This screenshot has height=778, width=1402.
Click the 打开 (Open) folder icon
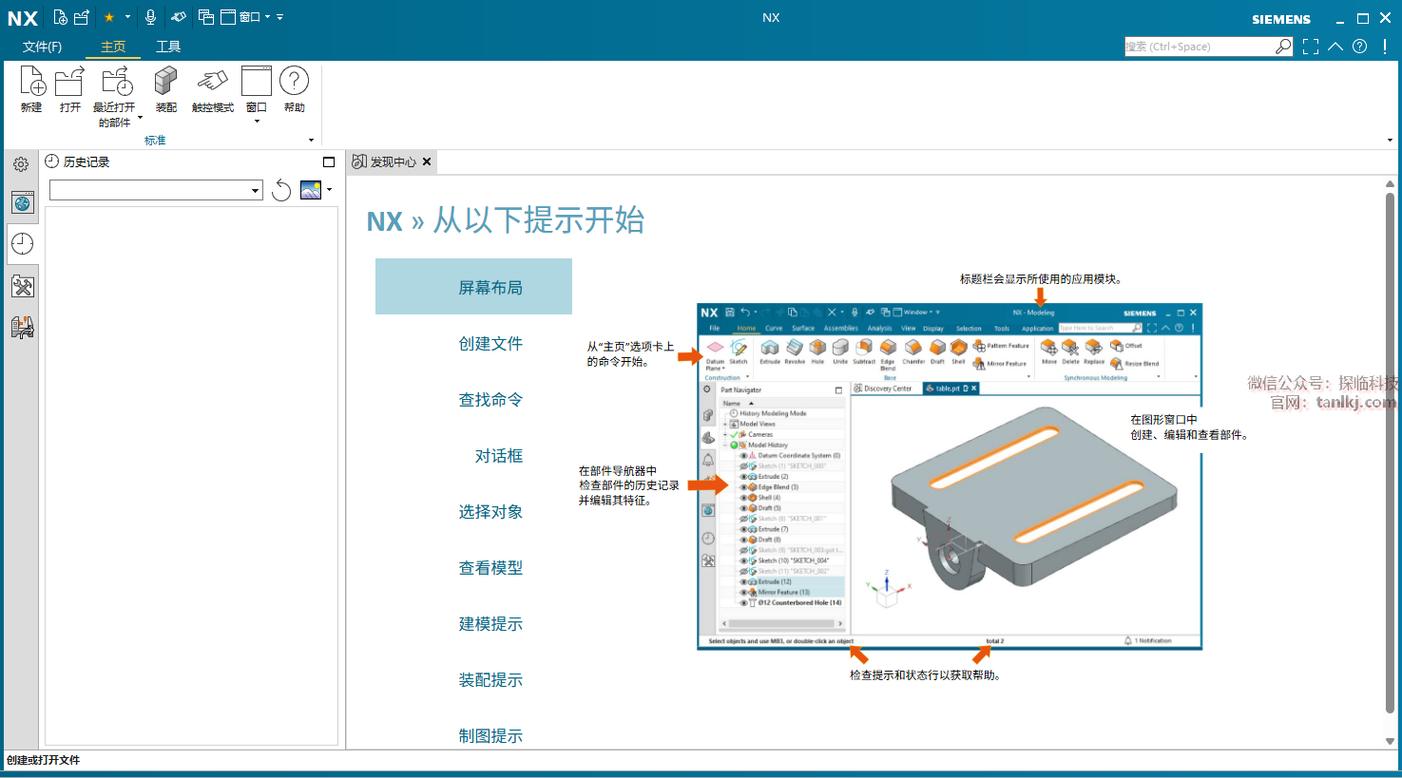pos(69,84)
